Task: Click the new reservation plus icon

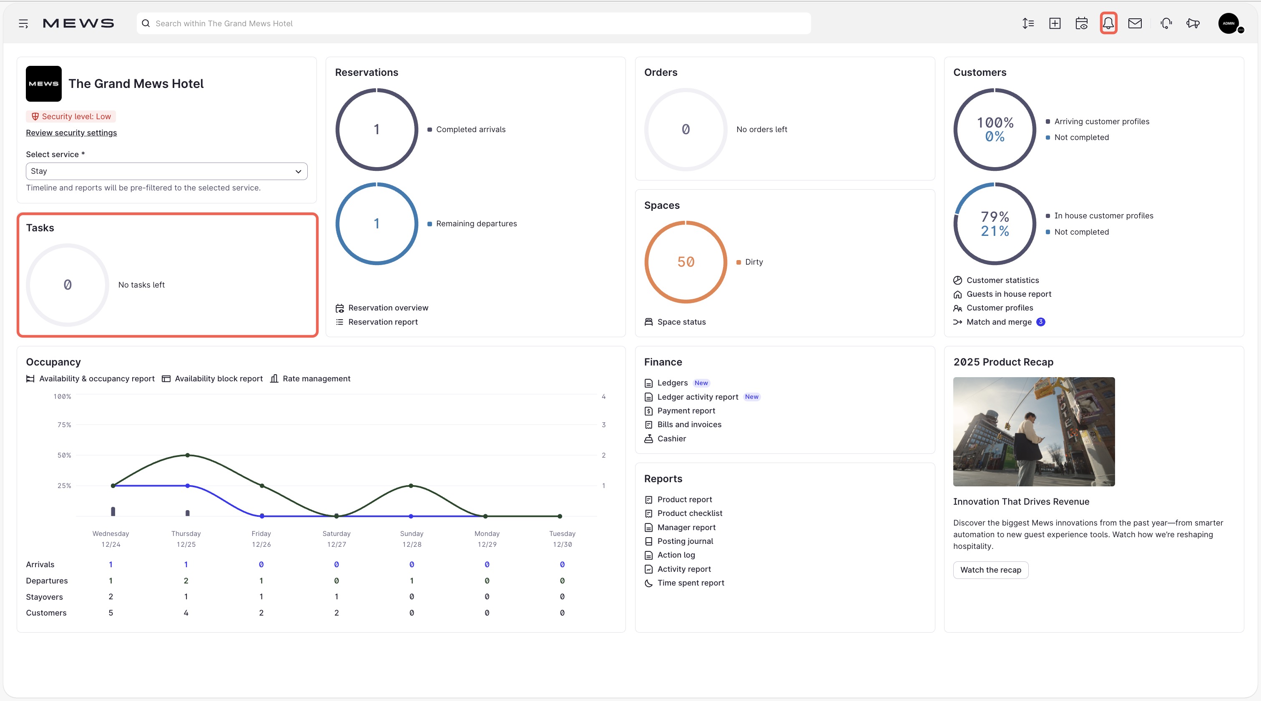Action: pos(1055,23)
